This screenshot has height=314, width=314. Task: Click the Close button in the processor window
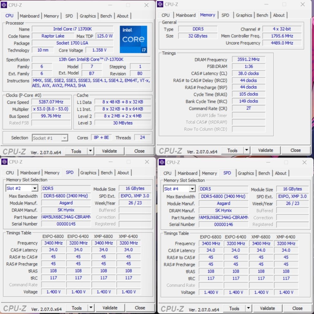[140, 151]
